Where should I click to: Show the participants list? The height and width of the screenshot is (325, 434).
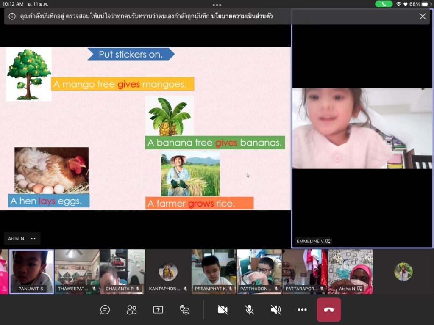132,310
